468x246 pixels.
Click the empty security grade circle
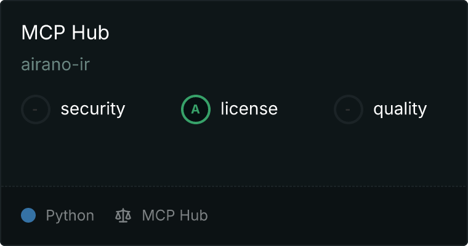tap(36, 109)
